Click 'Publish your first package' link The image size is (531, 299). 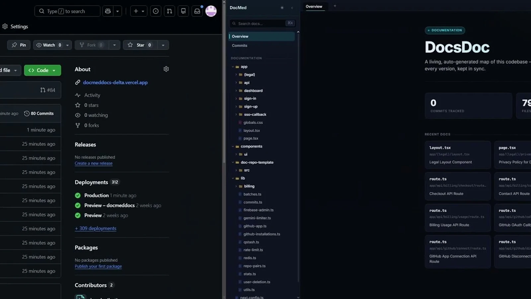pyautogui.click(x=98, y=266)
